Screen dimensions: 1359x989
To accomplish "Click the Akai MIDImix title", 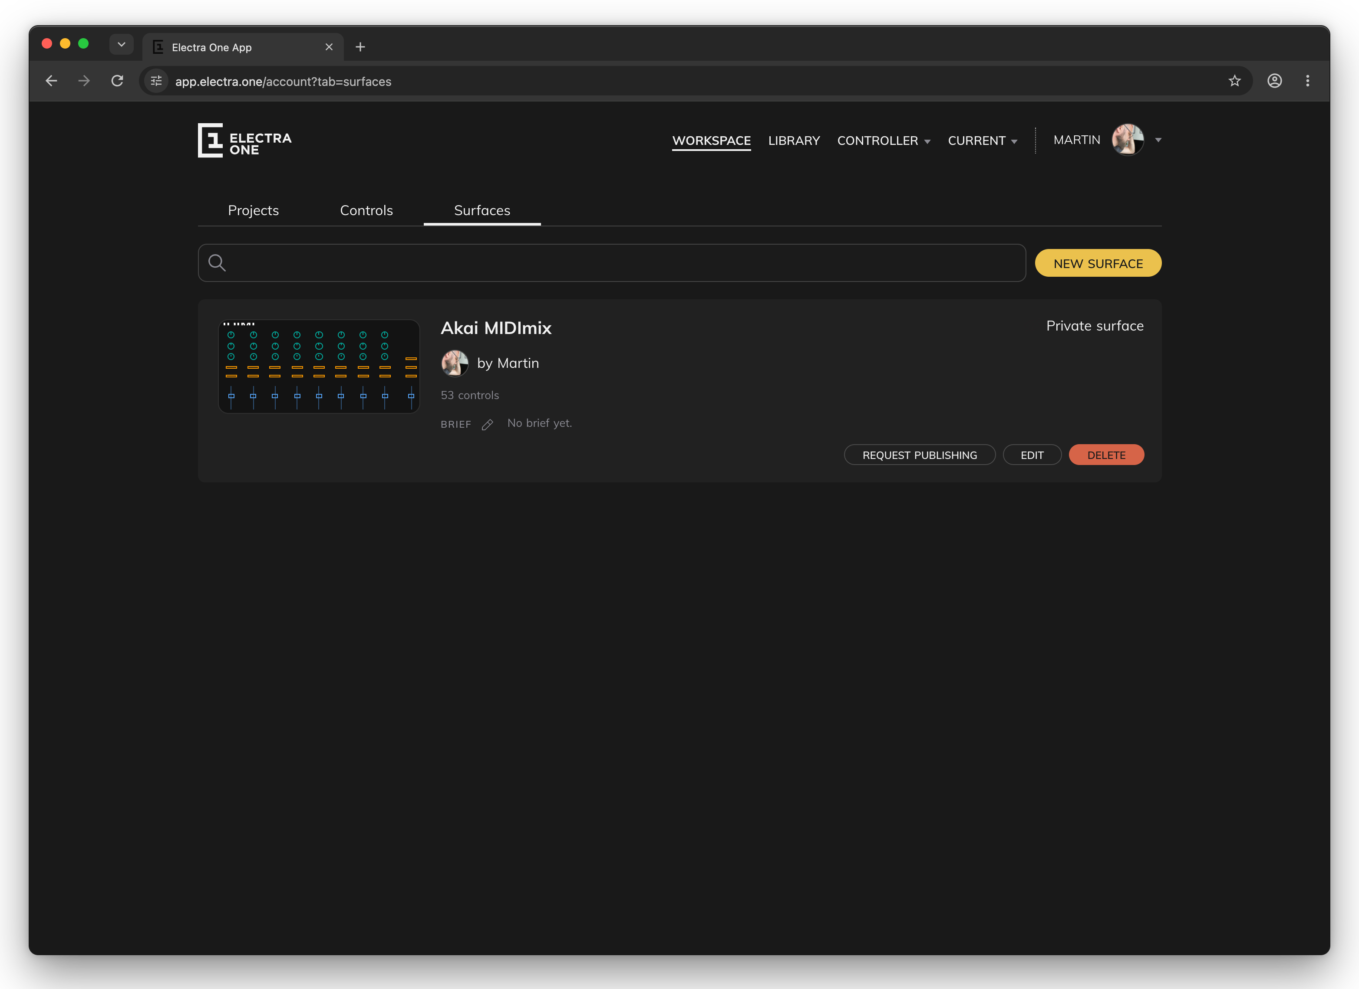I will [496, 327].
